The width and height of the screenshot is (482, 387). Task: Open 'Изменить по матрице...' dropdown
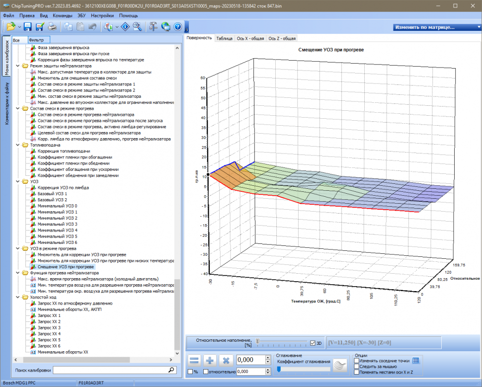tap(436, 27)
